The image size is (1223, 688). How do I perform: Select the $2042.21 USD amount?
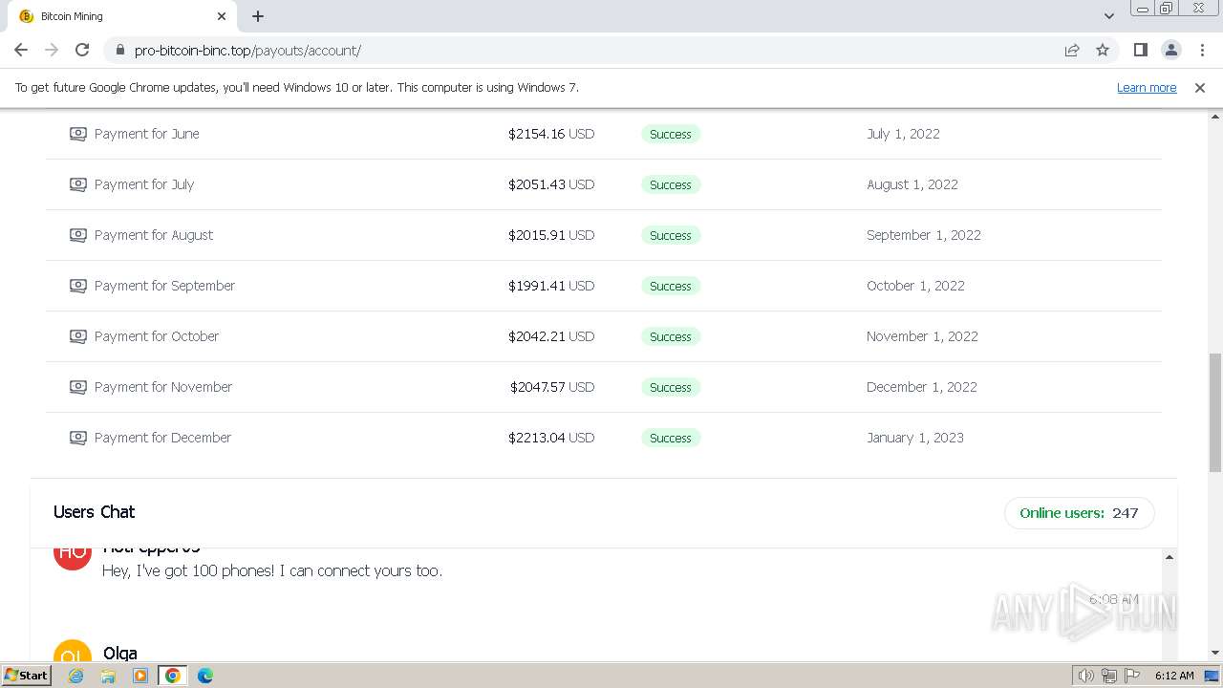(551, 336)
